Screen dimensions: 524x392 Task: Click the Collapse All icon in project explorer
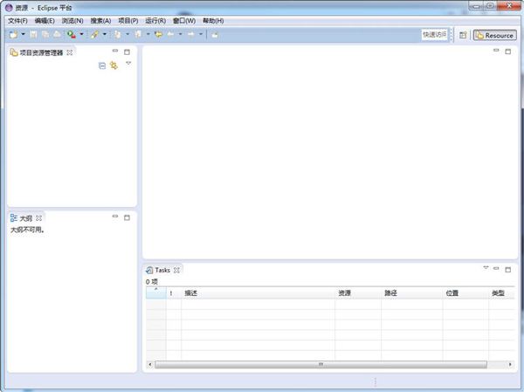pyautogui.click(x=102, y=65)
